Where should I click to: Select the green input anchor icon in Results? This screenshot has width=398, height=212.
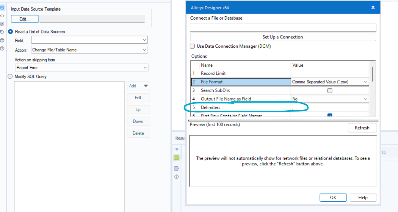point(176,158)
